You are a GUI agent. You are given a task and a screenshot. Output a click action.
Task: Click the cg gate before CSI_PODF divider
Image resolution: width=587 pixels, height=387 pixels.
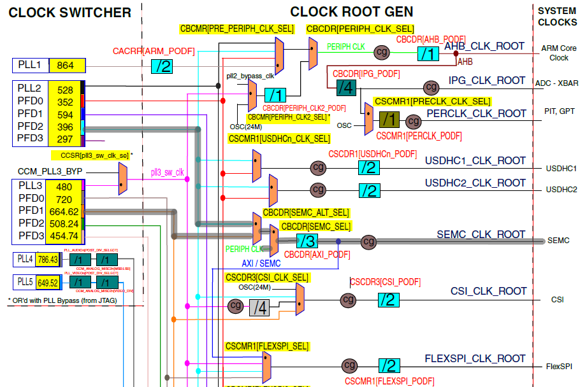[348, 300]
